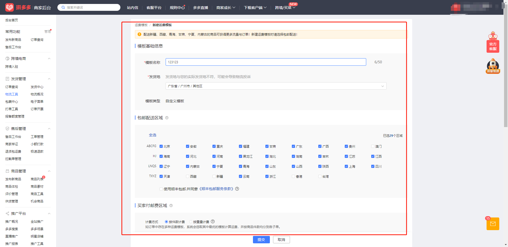Open the 顺丰包邮服务条款 link
This screenshot has width=508, height=247.
(216, 189)
